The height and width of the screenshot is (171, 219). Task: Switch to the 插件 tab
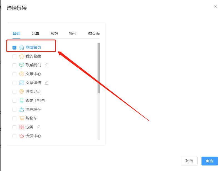coord(73,33)
